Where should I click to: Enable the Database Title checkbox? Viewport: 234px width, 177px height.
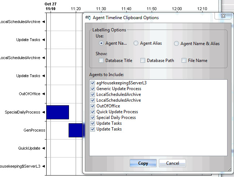[101, 61]
